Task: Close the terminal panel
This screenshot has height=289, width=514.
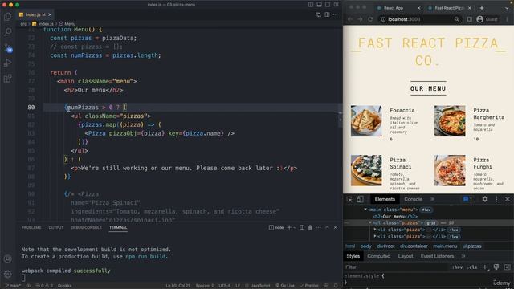Action: tap(336, 227)
